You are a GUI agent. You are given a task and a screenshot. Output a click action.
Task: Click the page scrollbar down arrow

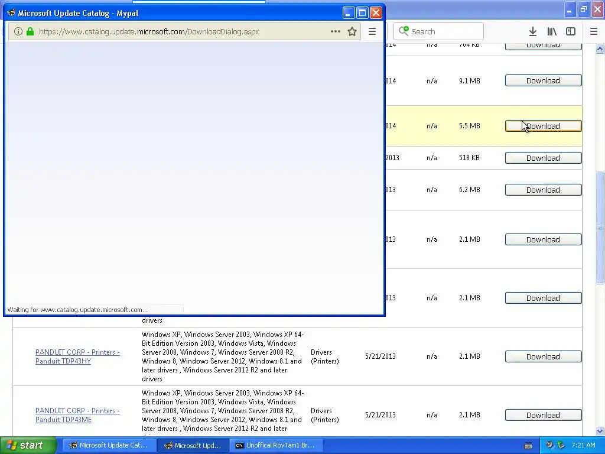pos(600,431)
